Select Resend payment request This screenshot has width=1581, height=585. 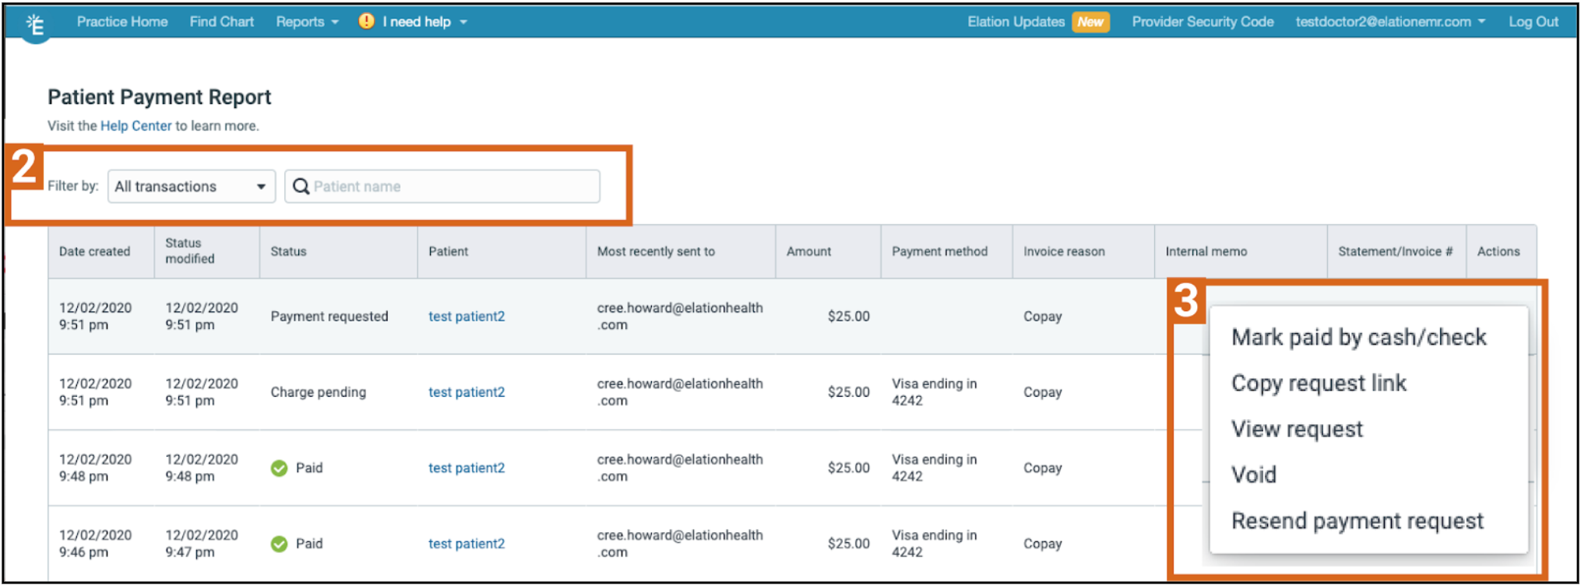coord(1357,521)
